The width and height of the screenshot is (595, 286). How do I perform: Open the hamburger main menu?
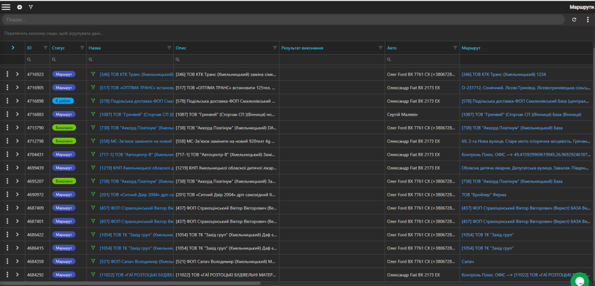[6, 7]
